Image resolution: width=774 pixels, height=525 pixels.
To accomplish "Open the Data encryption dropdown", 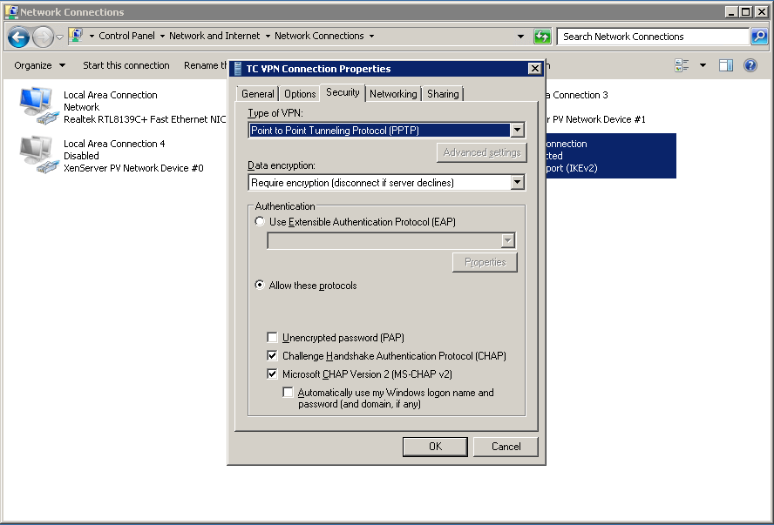I will [x=517, y=182].
